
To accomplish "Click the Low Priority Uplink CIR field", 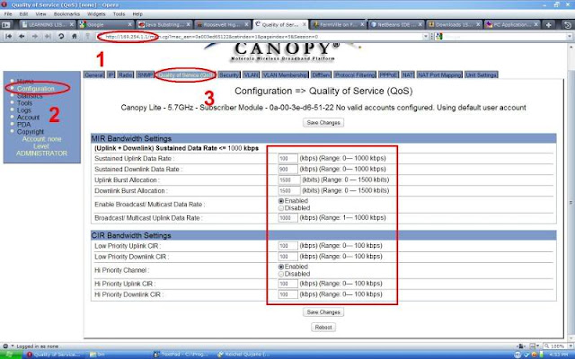I will (x=287, y=245).
